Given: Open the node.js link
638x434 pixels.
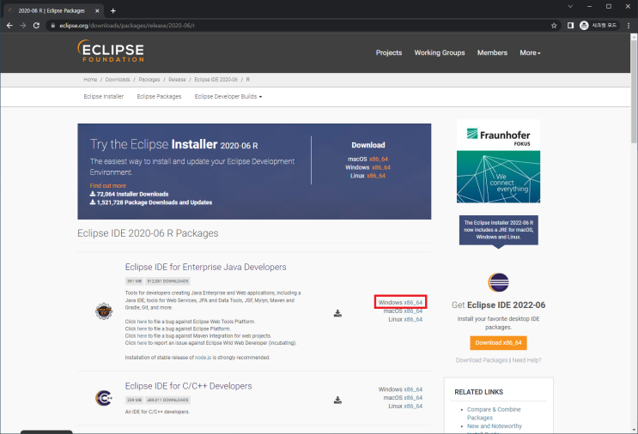Looking at the screenshot, I should (x=203, y=358).
